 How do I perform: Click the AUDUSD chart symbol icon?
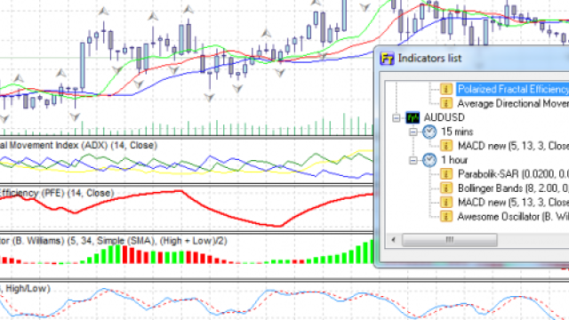413,117
